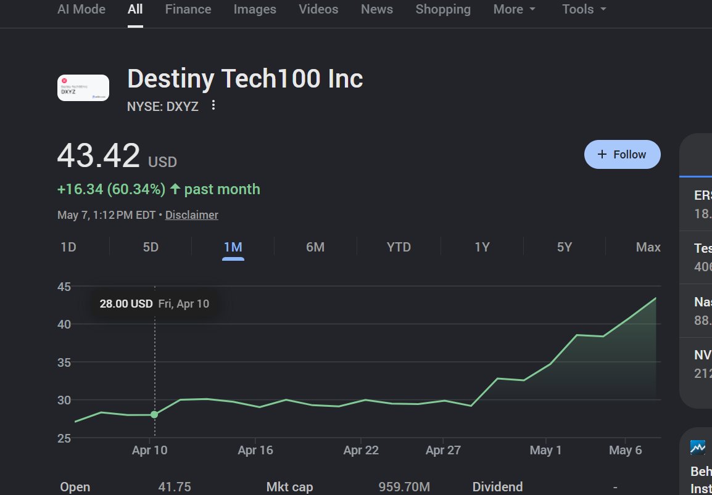712x495 pixels.
Task: Open the Images search tab
Action: (255, 9)
